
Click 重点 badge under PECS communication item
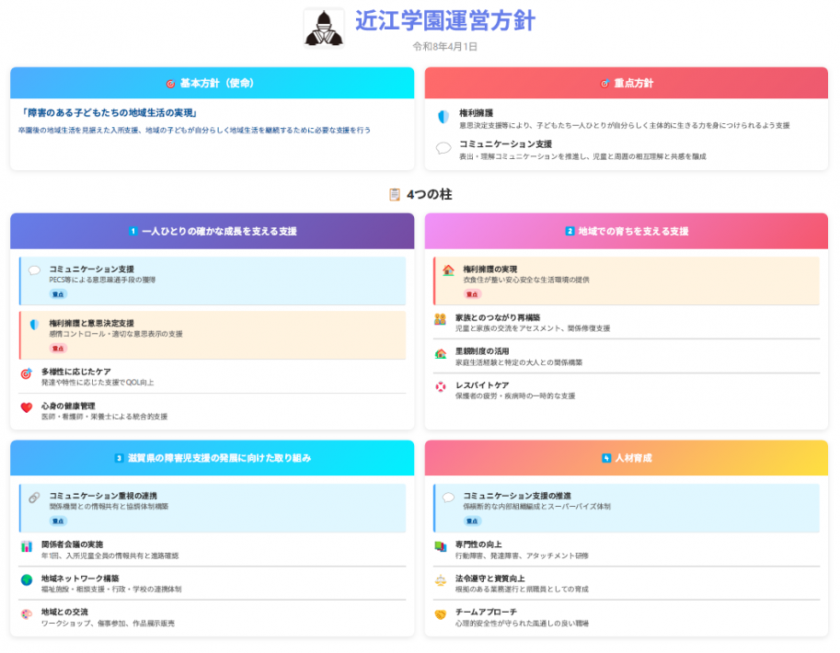[x=58, y=294]
